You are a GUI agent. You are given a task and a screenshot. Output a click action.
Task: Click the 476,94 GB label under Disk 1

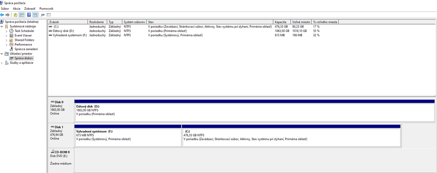pos(57,135)
